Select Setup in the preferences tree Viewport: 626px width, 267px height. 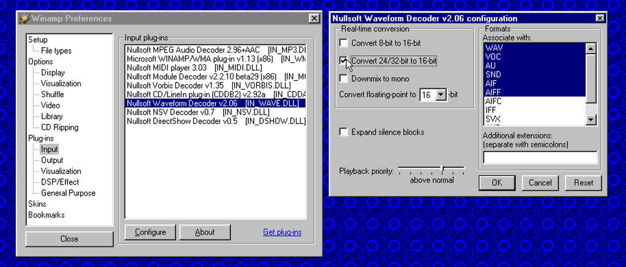(x=37, y=40)
